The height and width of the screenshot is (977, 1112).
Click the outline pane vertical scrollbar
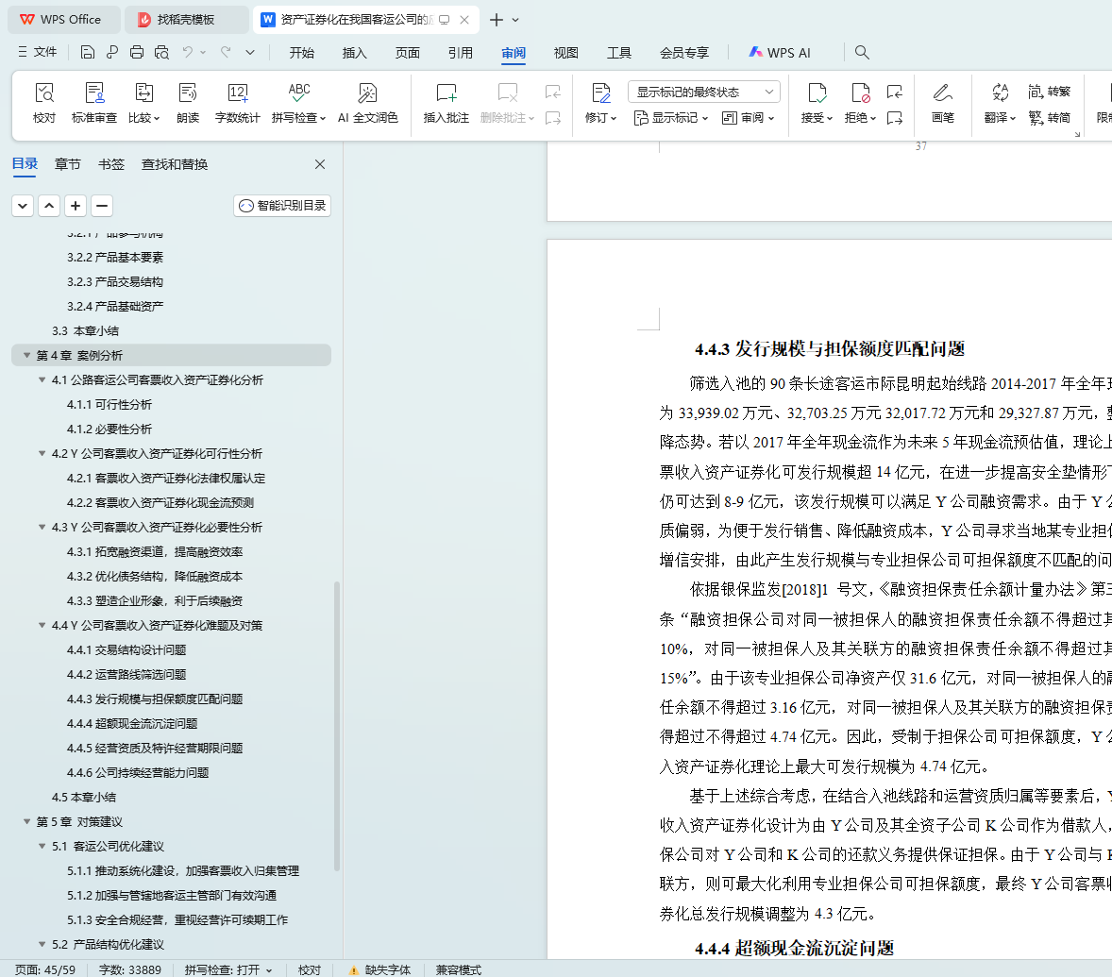click(x=337, y=725)
